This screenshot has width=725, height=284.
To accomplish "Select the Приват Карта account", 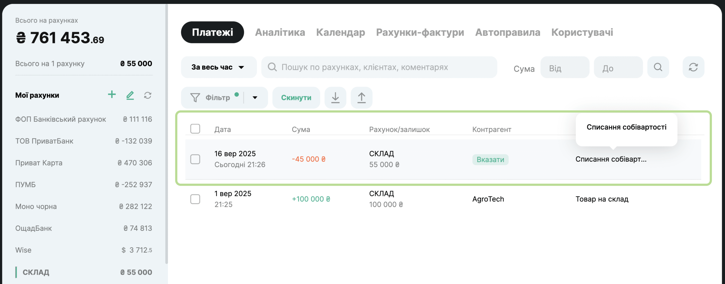I will click(x=39, y=163).
